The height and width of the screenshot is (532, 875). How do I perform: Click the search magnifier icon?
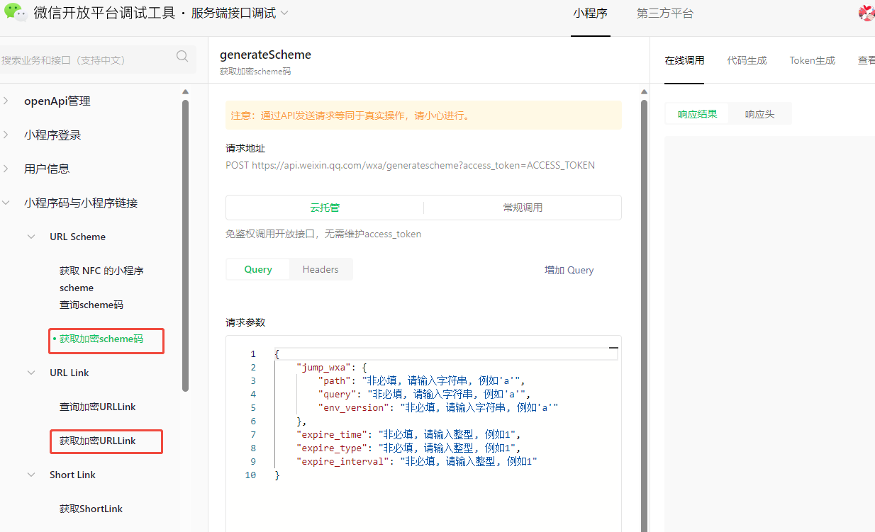(x=182, y=57)
